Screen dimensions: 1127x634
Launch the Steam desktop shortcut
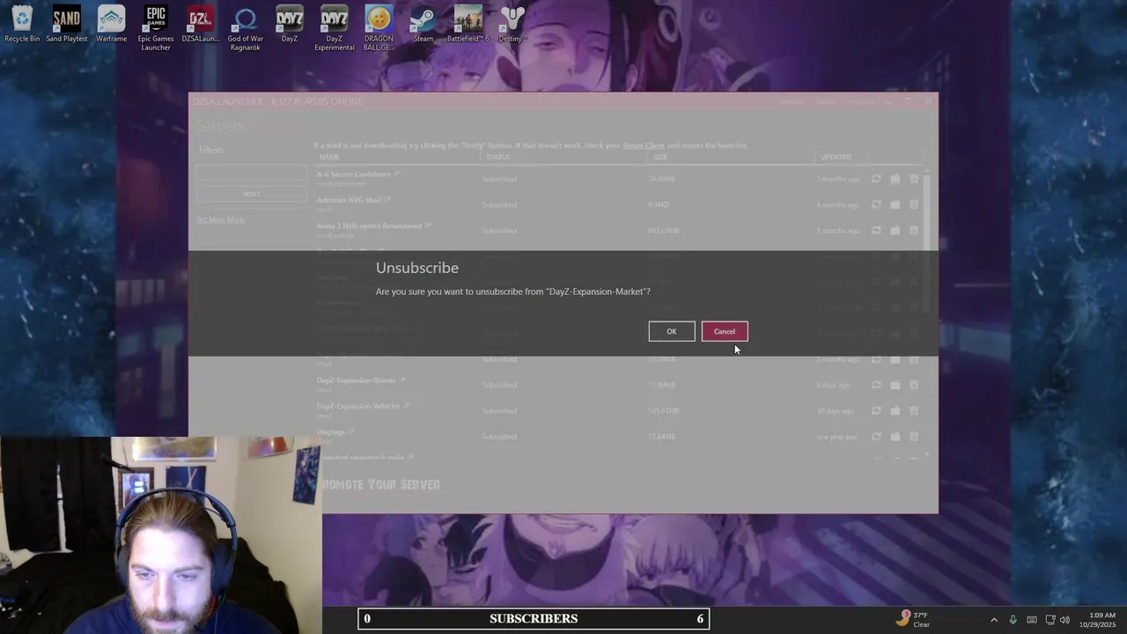pos(424,25)
